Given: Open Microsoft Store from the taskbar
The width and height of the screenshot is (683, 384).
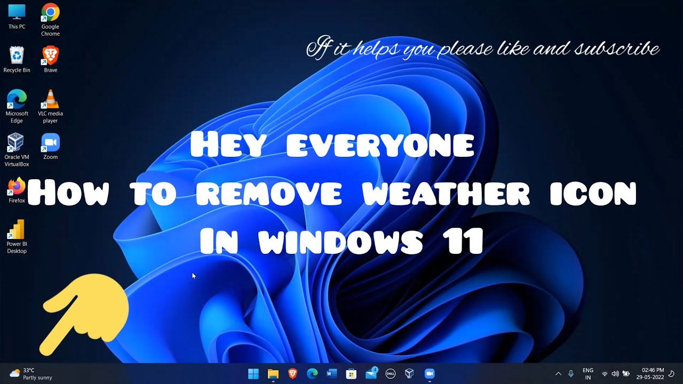Looking at the screenshot, I should (351, 374).
